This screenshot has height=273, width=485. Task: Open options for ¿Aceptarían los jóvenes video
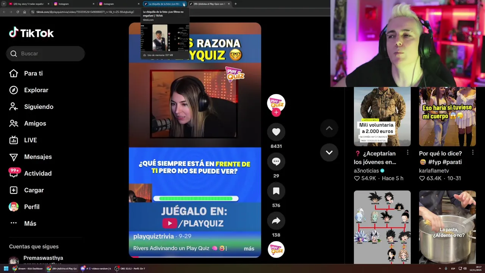coord(407,152)
